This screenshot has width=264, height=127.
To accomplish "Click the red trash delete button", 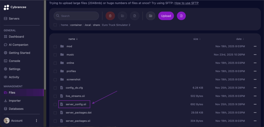I will [110, 16].
